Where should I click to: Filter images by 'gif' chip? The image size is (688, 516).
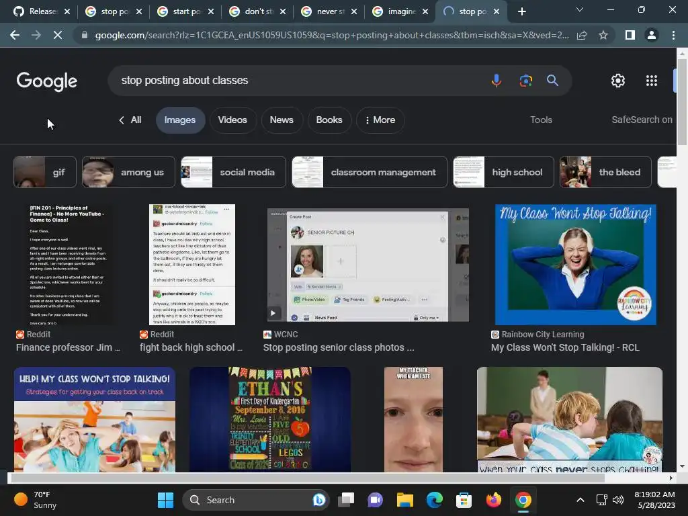click(45, 172)
